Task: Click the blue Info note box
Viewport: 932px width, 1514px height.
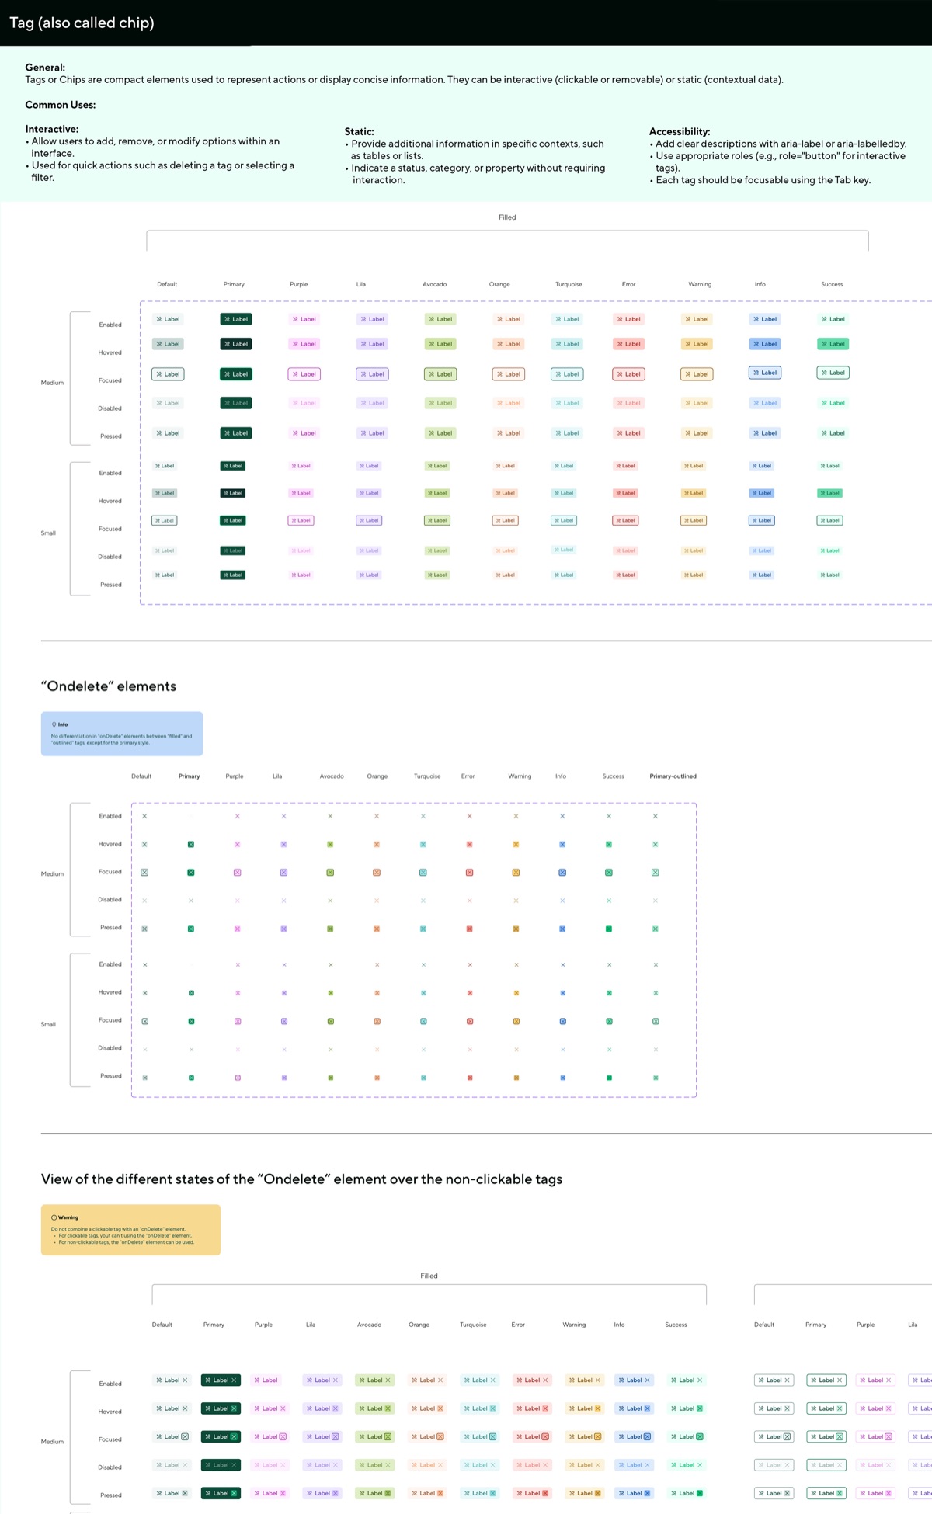Action: (x=122, y=734)
